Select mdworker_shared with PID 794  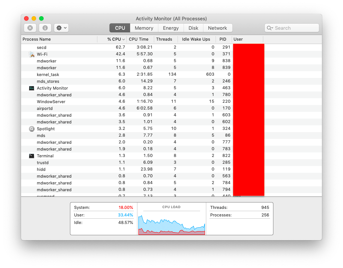[171, 190]
